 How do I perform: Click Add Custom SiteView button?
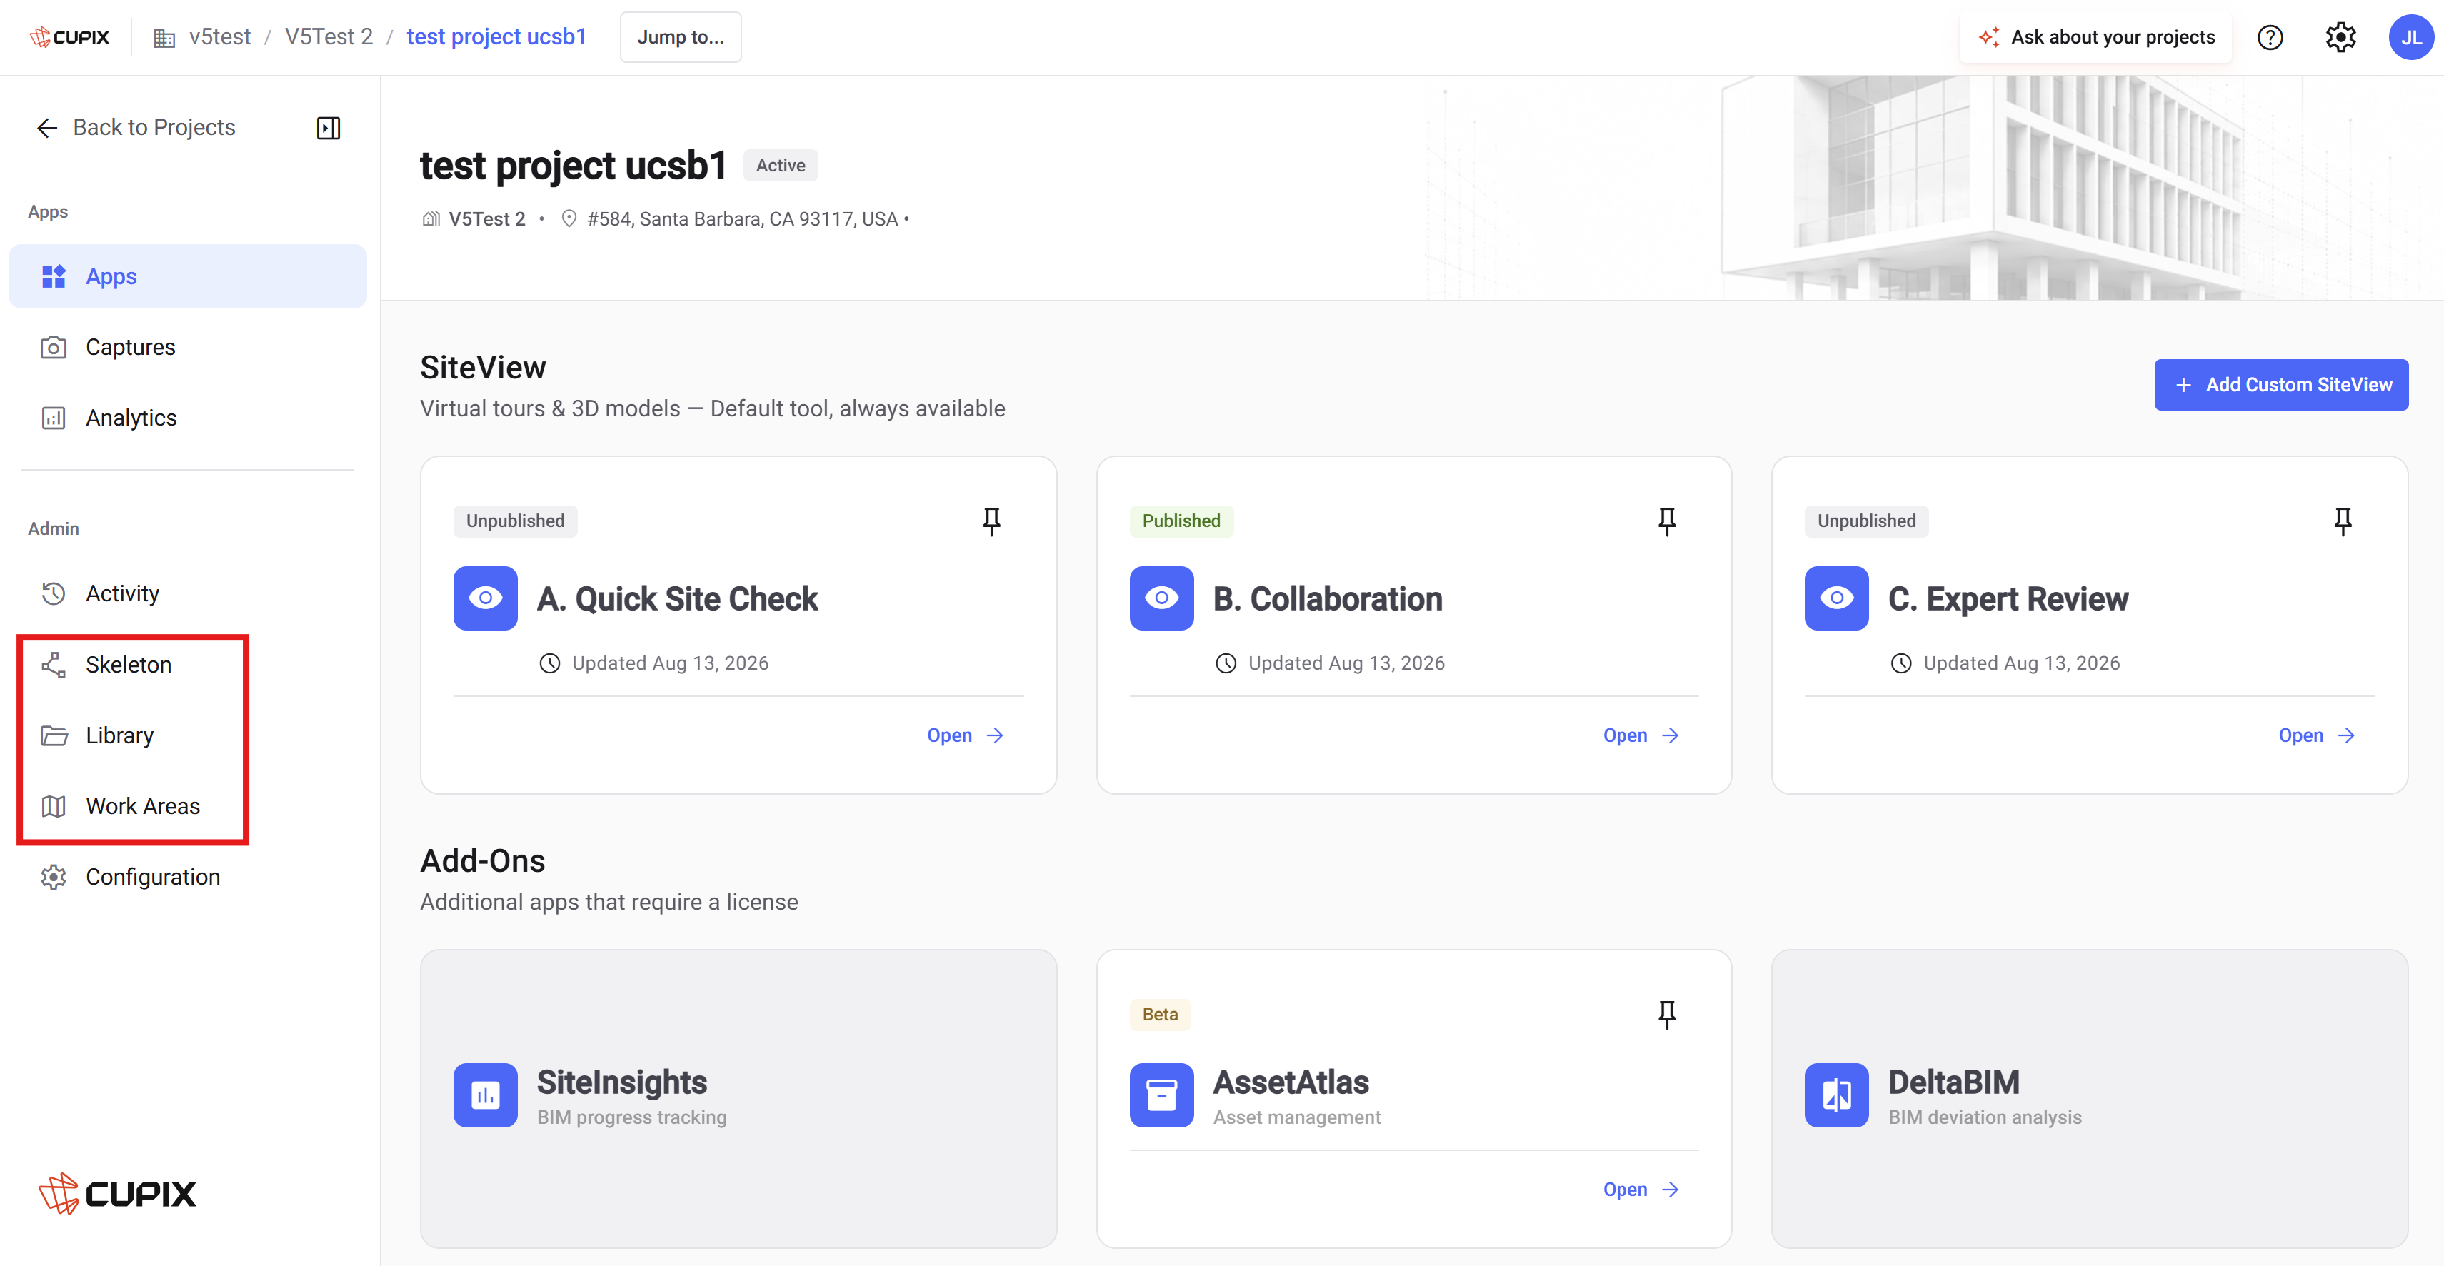2281,385
